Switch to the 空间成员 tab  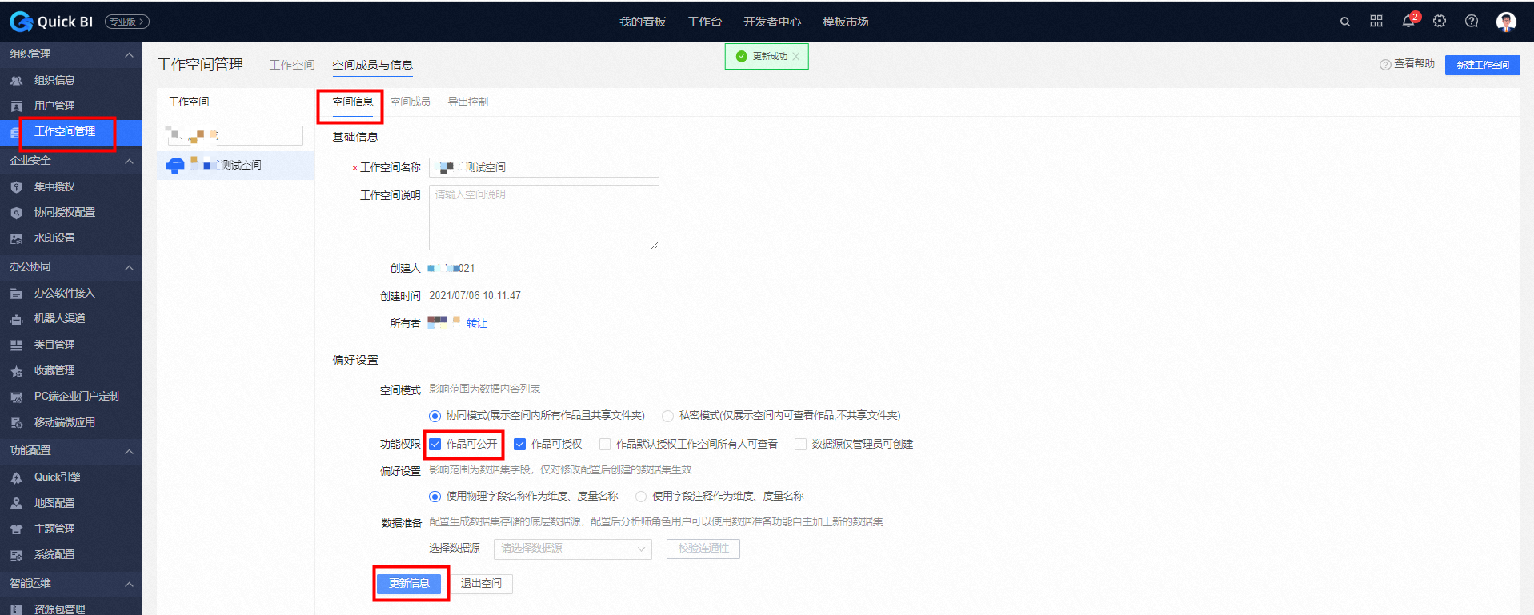[410, 102]
